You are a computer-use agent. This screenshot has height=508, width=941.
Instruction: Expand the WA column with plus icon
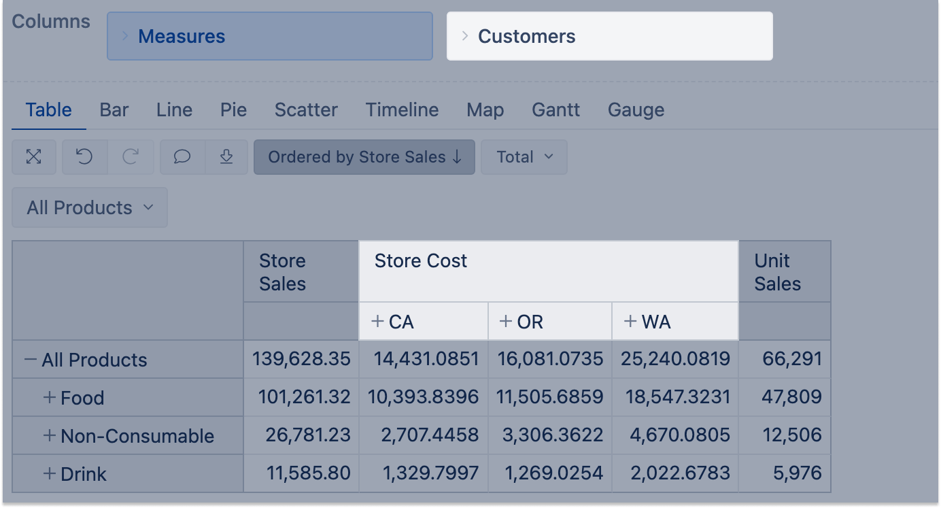(x=631, y=321)
